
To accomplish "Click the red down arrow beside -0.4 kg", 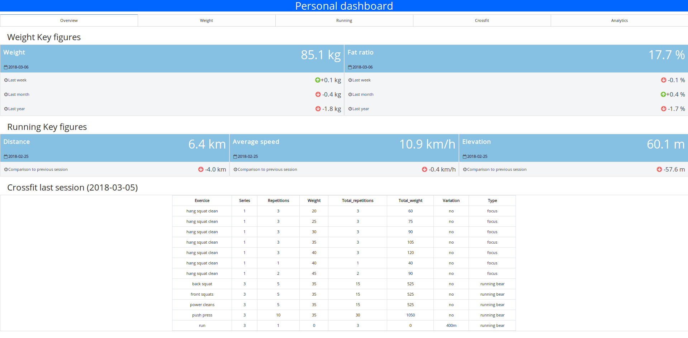I will tap(318, 94).
